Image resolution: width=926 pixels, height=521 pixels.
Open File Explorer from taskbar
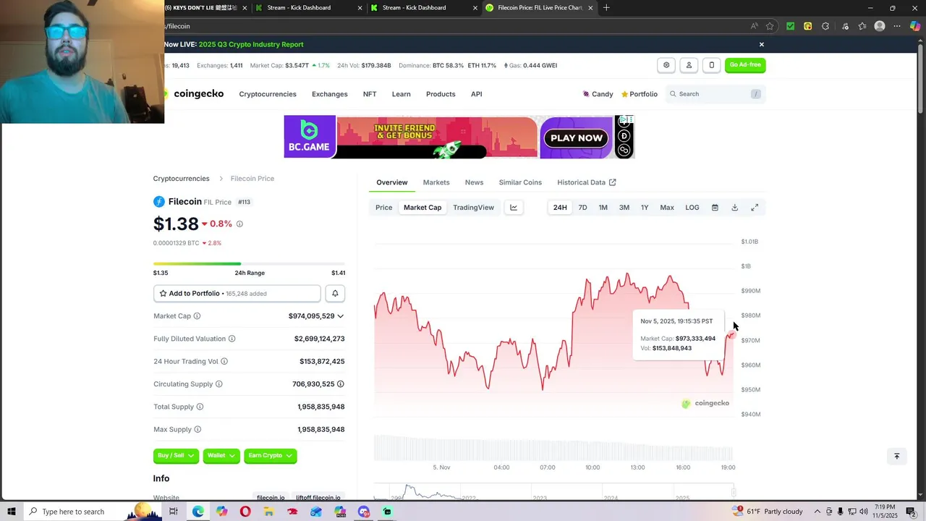click(268, 512)
